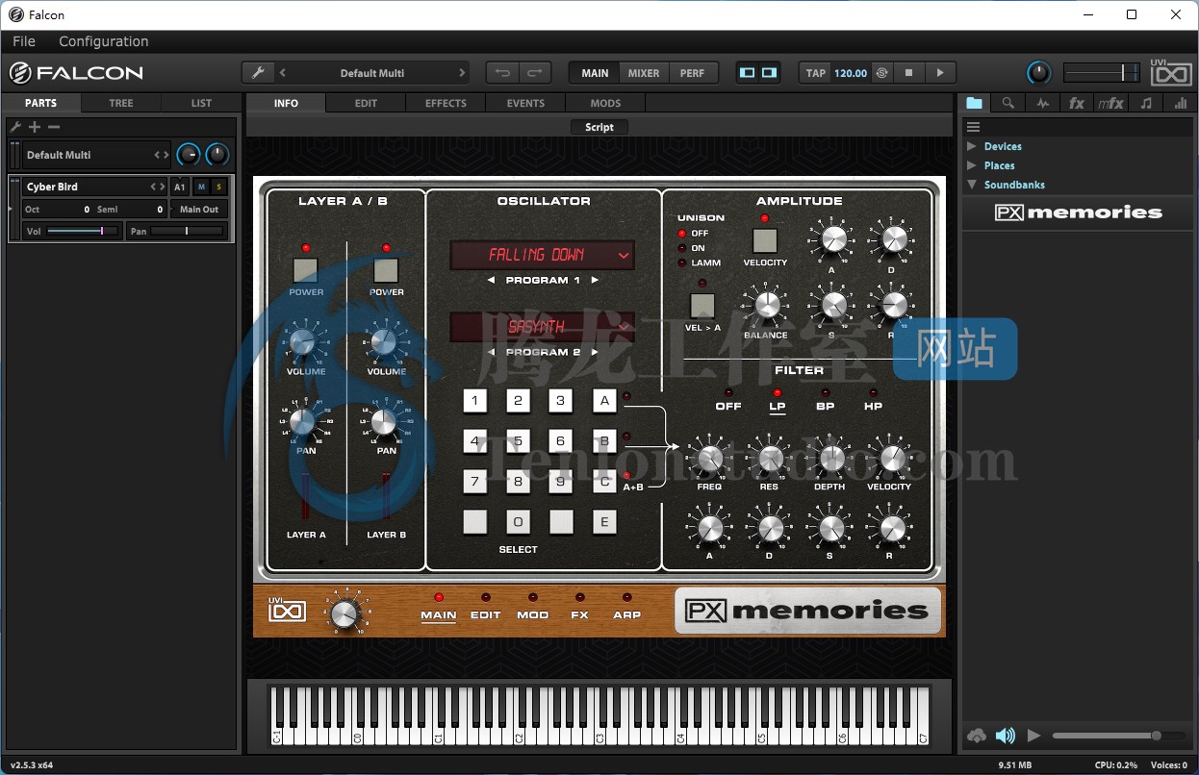
Task: Switch to the LIST tab
Action: click(x=201, y=103)
